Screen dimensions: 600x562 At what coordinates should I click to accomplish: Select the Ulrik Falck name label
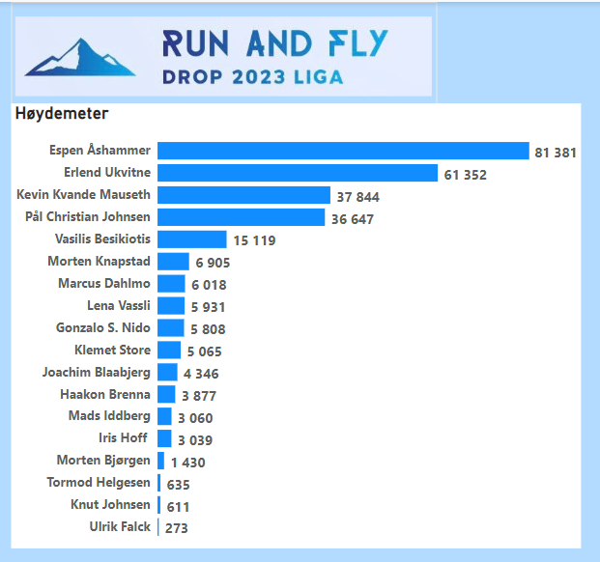[x=120, y=527]
